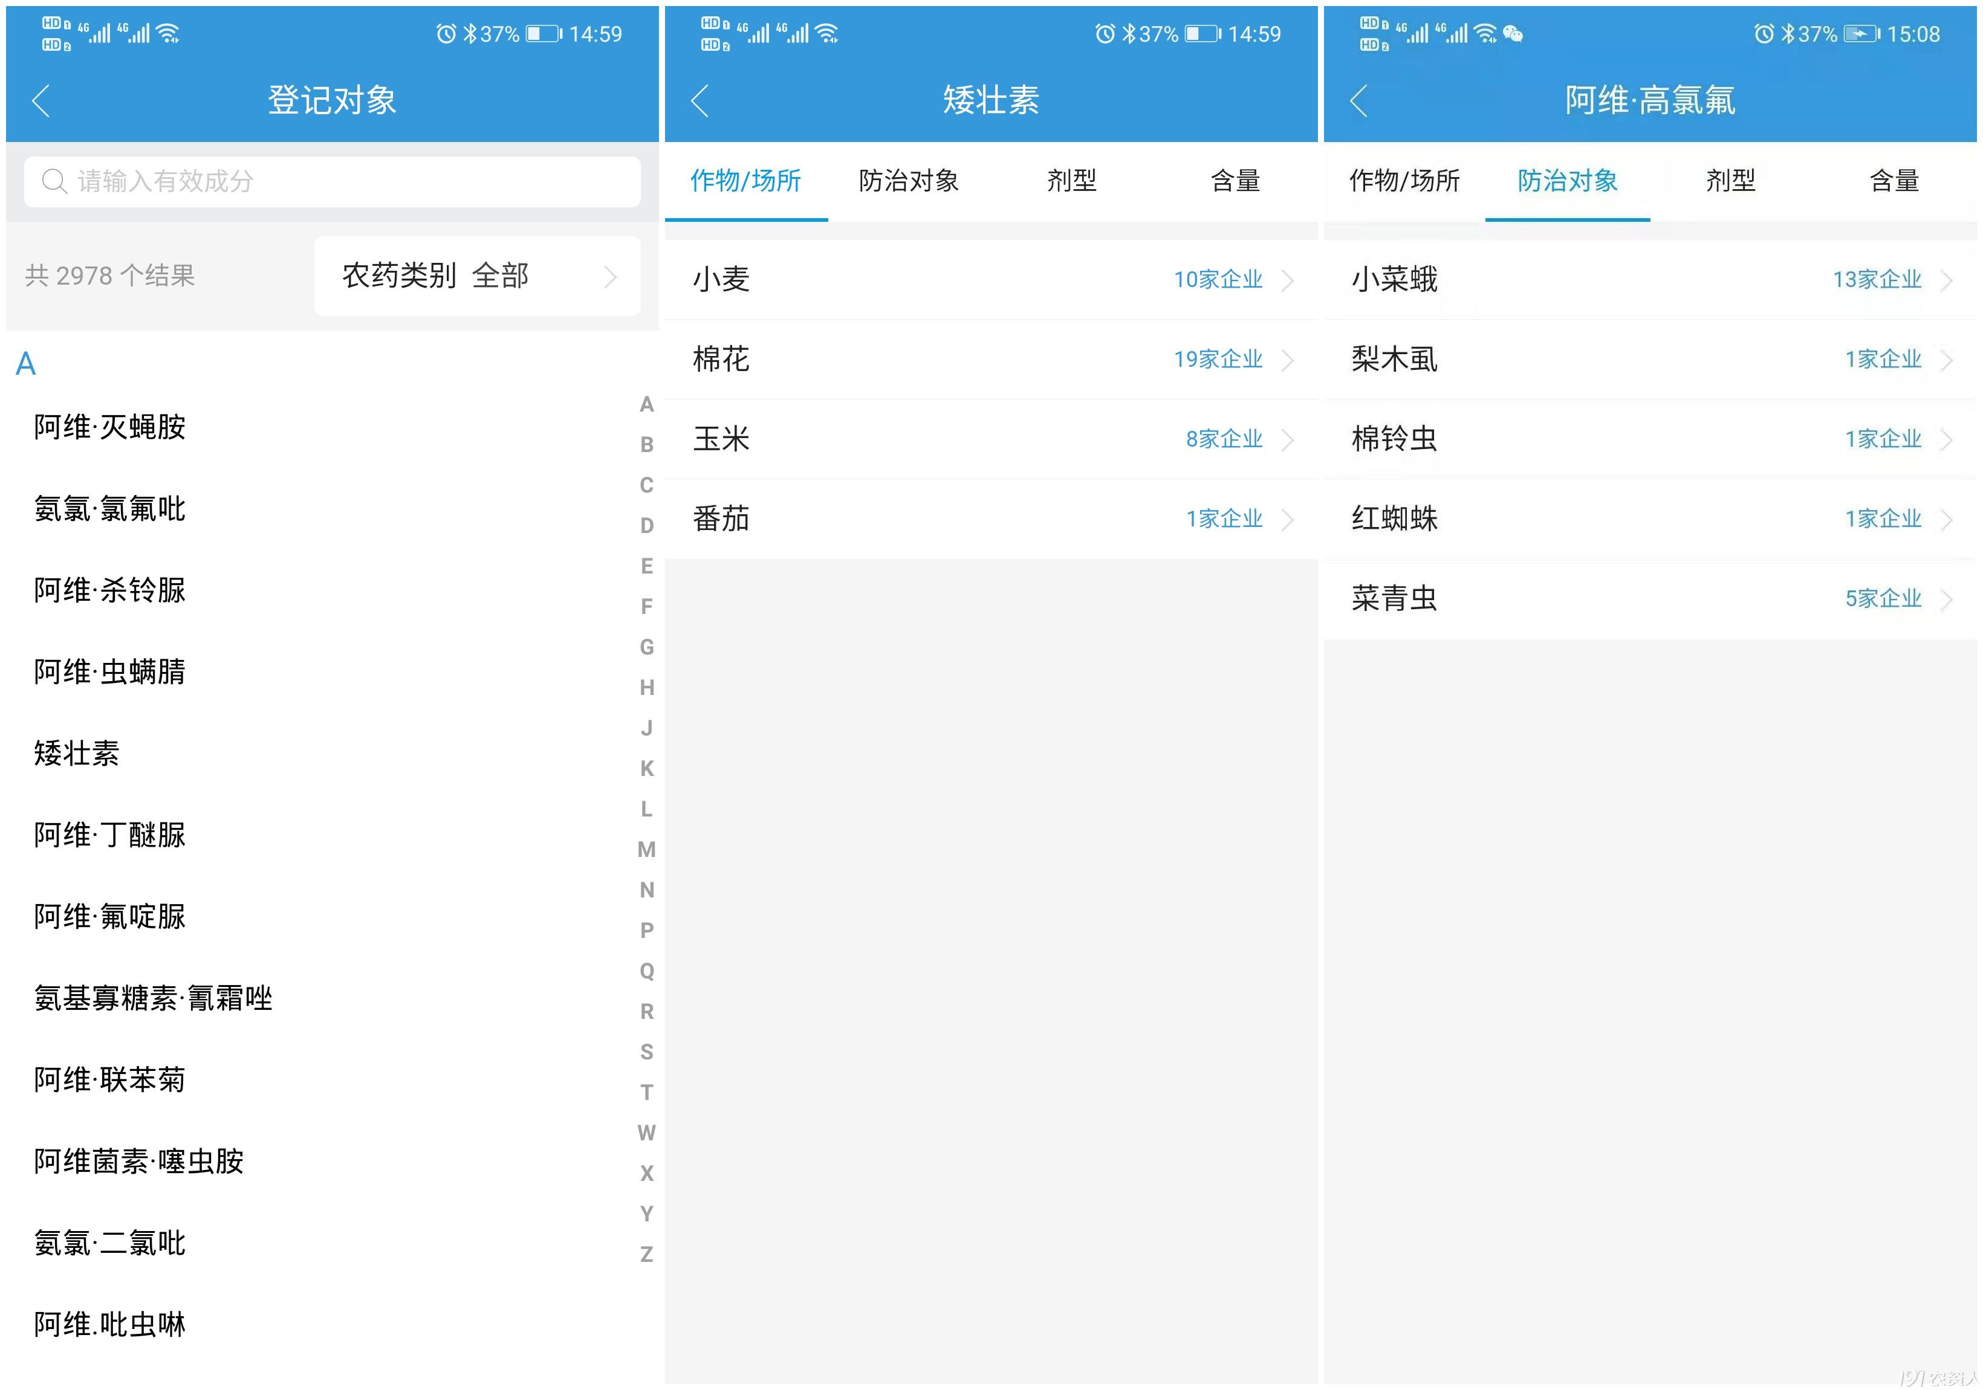Jump to letter S in alphabet index
1983x1390 pixels.
tap(646, 1052)
